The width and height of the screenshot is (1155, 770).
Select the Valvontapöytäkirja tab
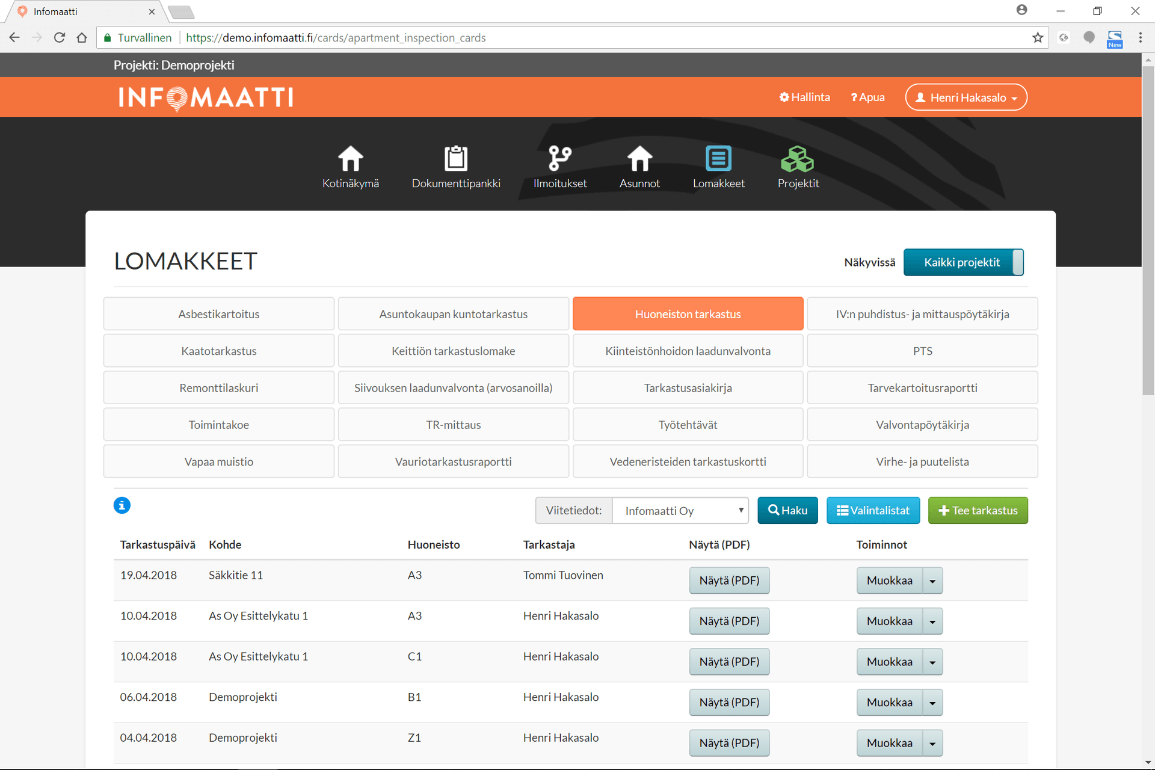(922, 425)
